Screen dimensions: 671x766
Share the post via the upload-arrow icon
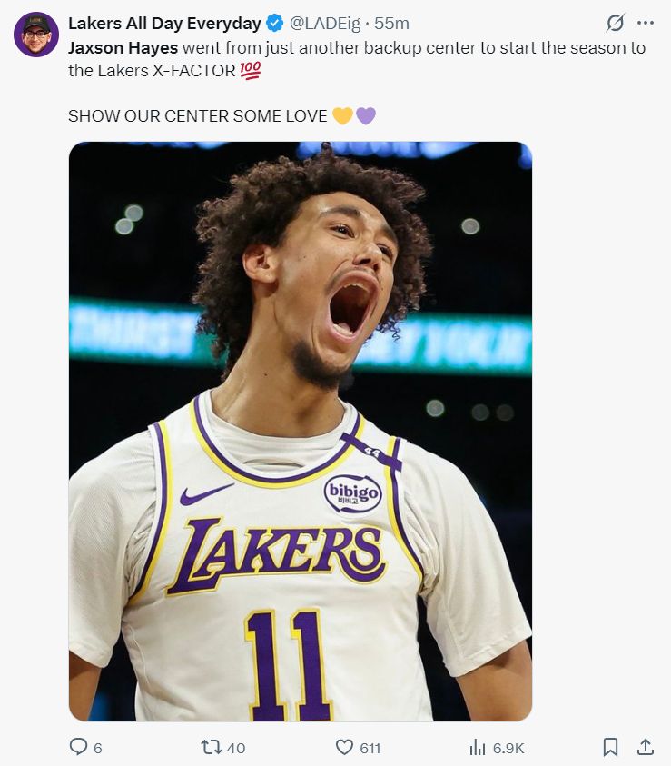tap(646, 747)
